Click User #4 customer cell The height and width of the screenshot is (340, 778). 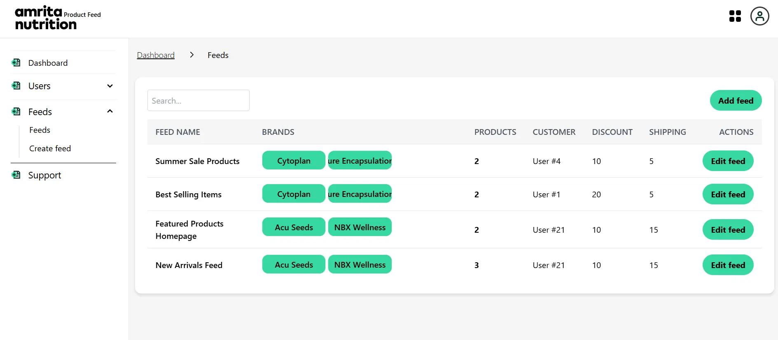point(547,161)
